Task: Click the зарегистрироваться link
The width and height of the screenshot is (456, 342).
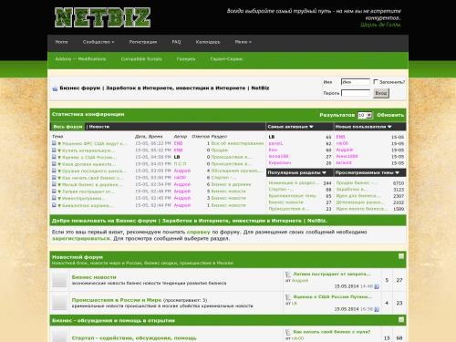Action: point(81,239)
